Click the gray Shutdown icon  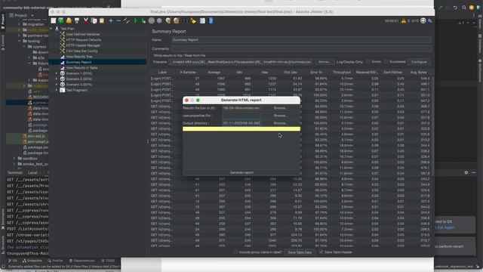(159, 20)
